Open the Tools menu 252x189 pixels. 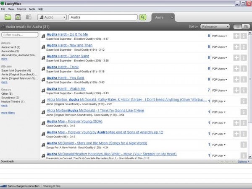[31, 9]
